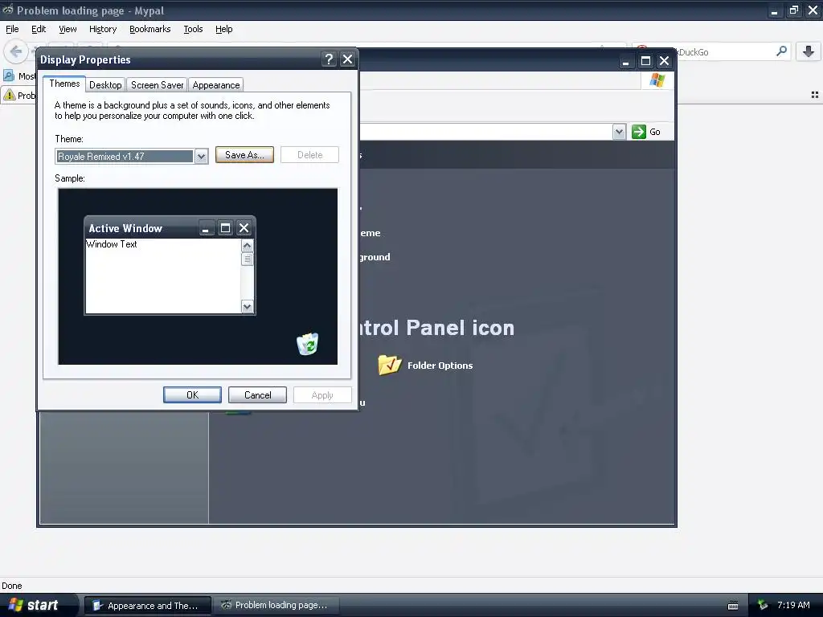Close the Appearance and Themes window
This screenshot has height=617, width=823.
pyautogui.click(x=665, y=61)
